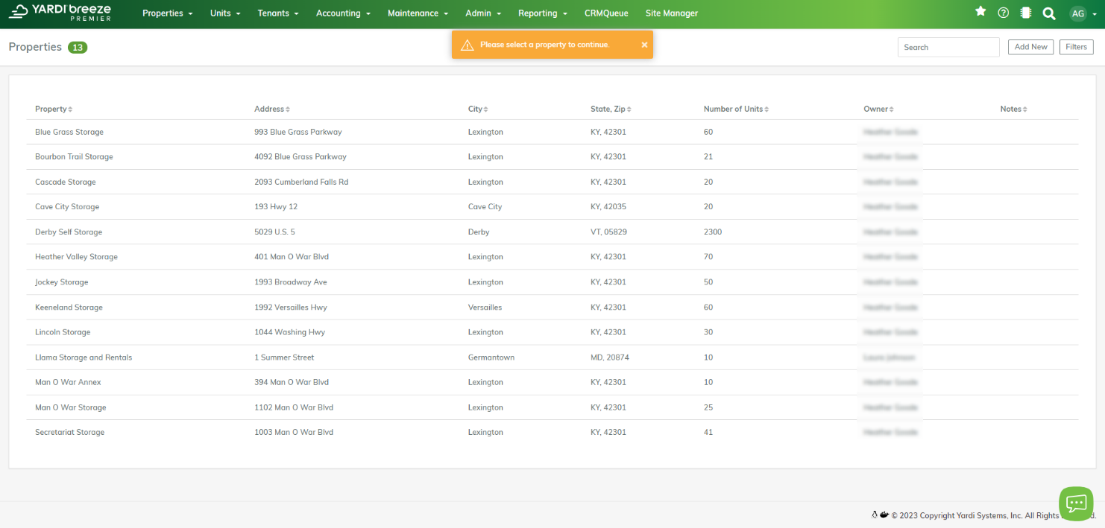Expand the Accounting dropdown menu
This screenshot has height=528, width=1105.
[343, 13]
